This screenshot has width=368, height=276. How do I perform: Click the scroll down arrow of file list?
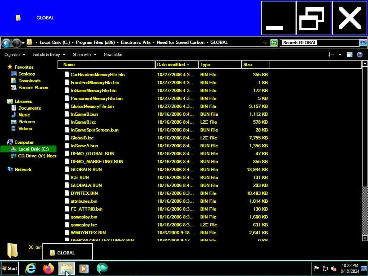[365, 238]
